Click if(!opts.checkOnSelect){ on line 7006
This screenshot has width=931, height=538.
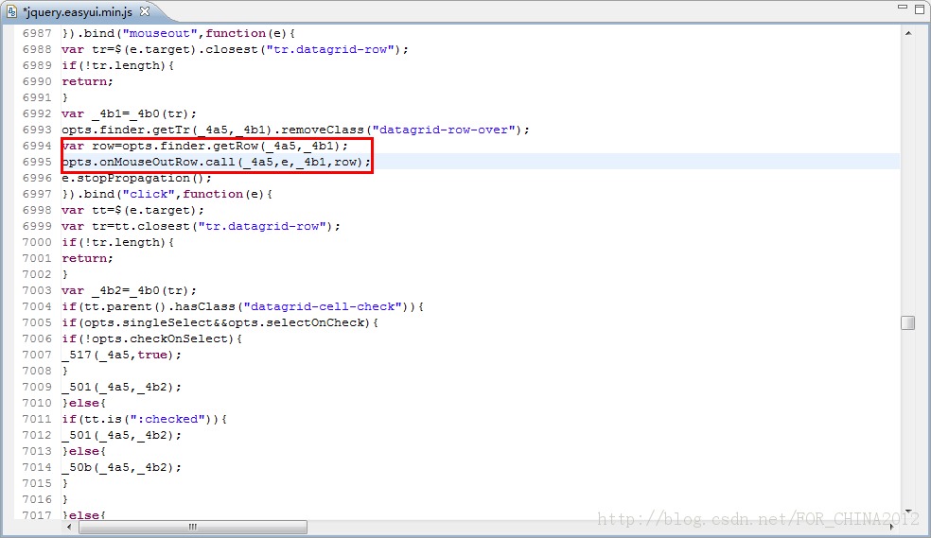pyautogui.click(x=151, y=338)
